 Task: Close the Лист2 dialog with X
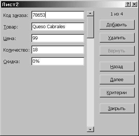[134, 4]
